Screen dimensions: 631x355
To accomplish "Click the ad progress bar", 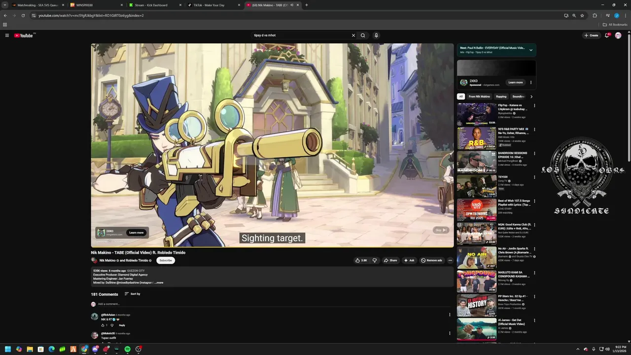I will [x=272, y=247].
